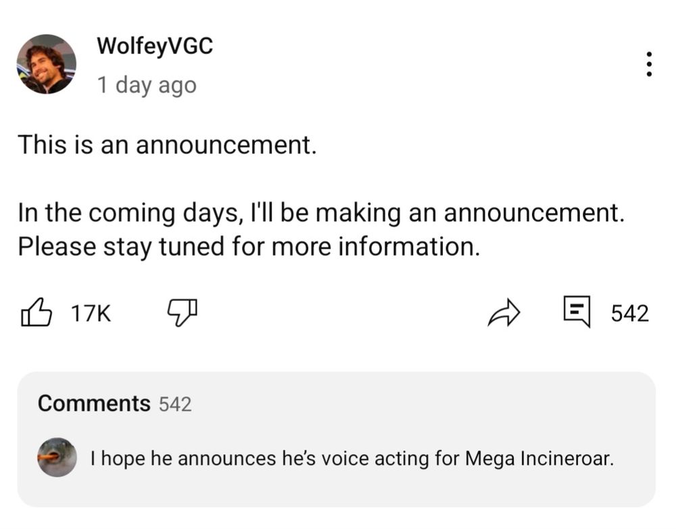Share the announcement post via arrow icon
Viewport: 676px width, 529px height.
(x=504, y=313)
